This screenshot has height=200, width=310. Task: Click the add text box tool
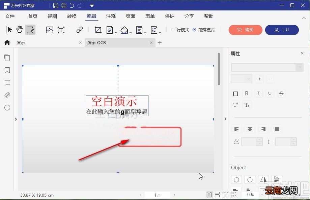[x=61, y=30]
